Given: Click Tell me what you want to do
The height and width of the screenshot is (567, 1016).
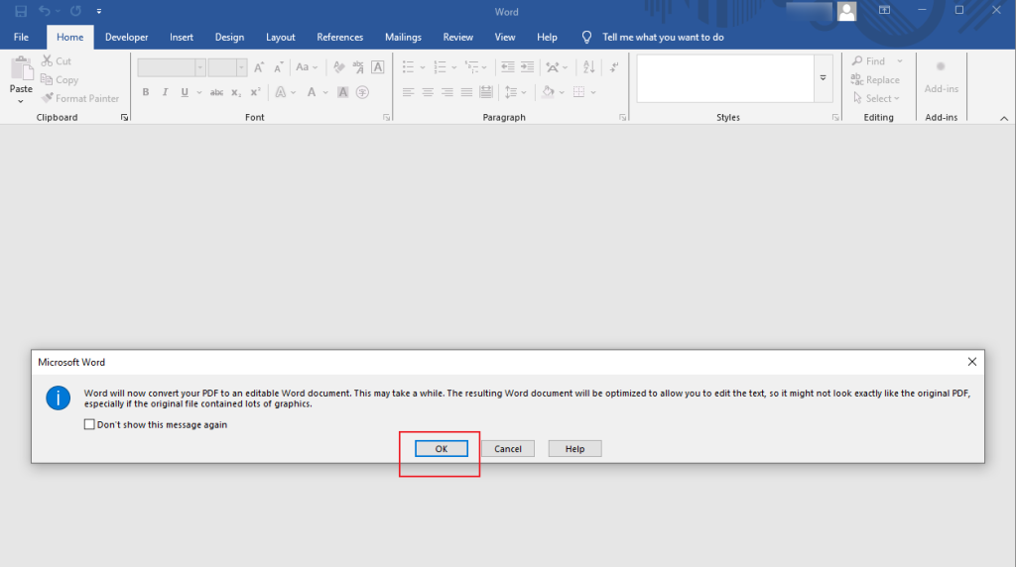Looking at the screenshot, I should pos(663,37).
